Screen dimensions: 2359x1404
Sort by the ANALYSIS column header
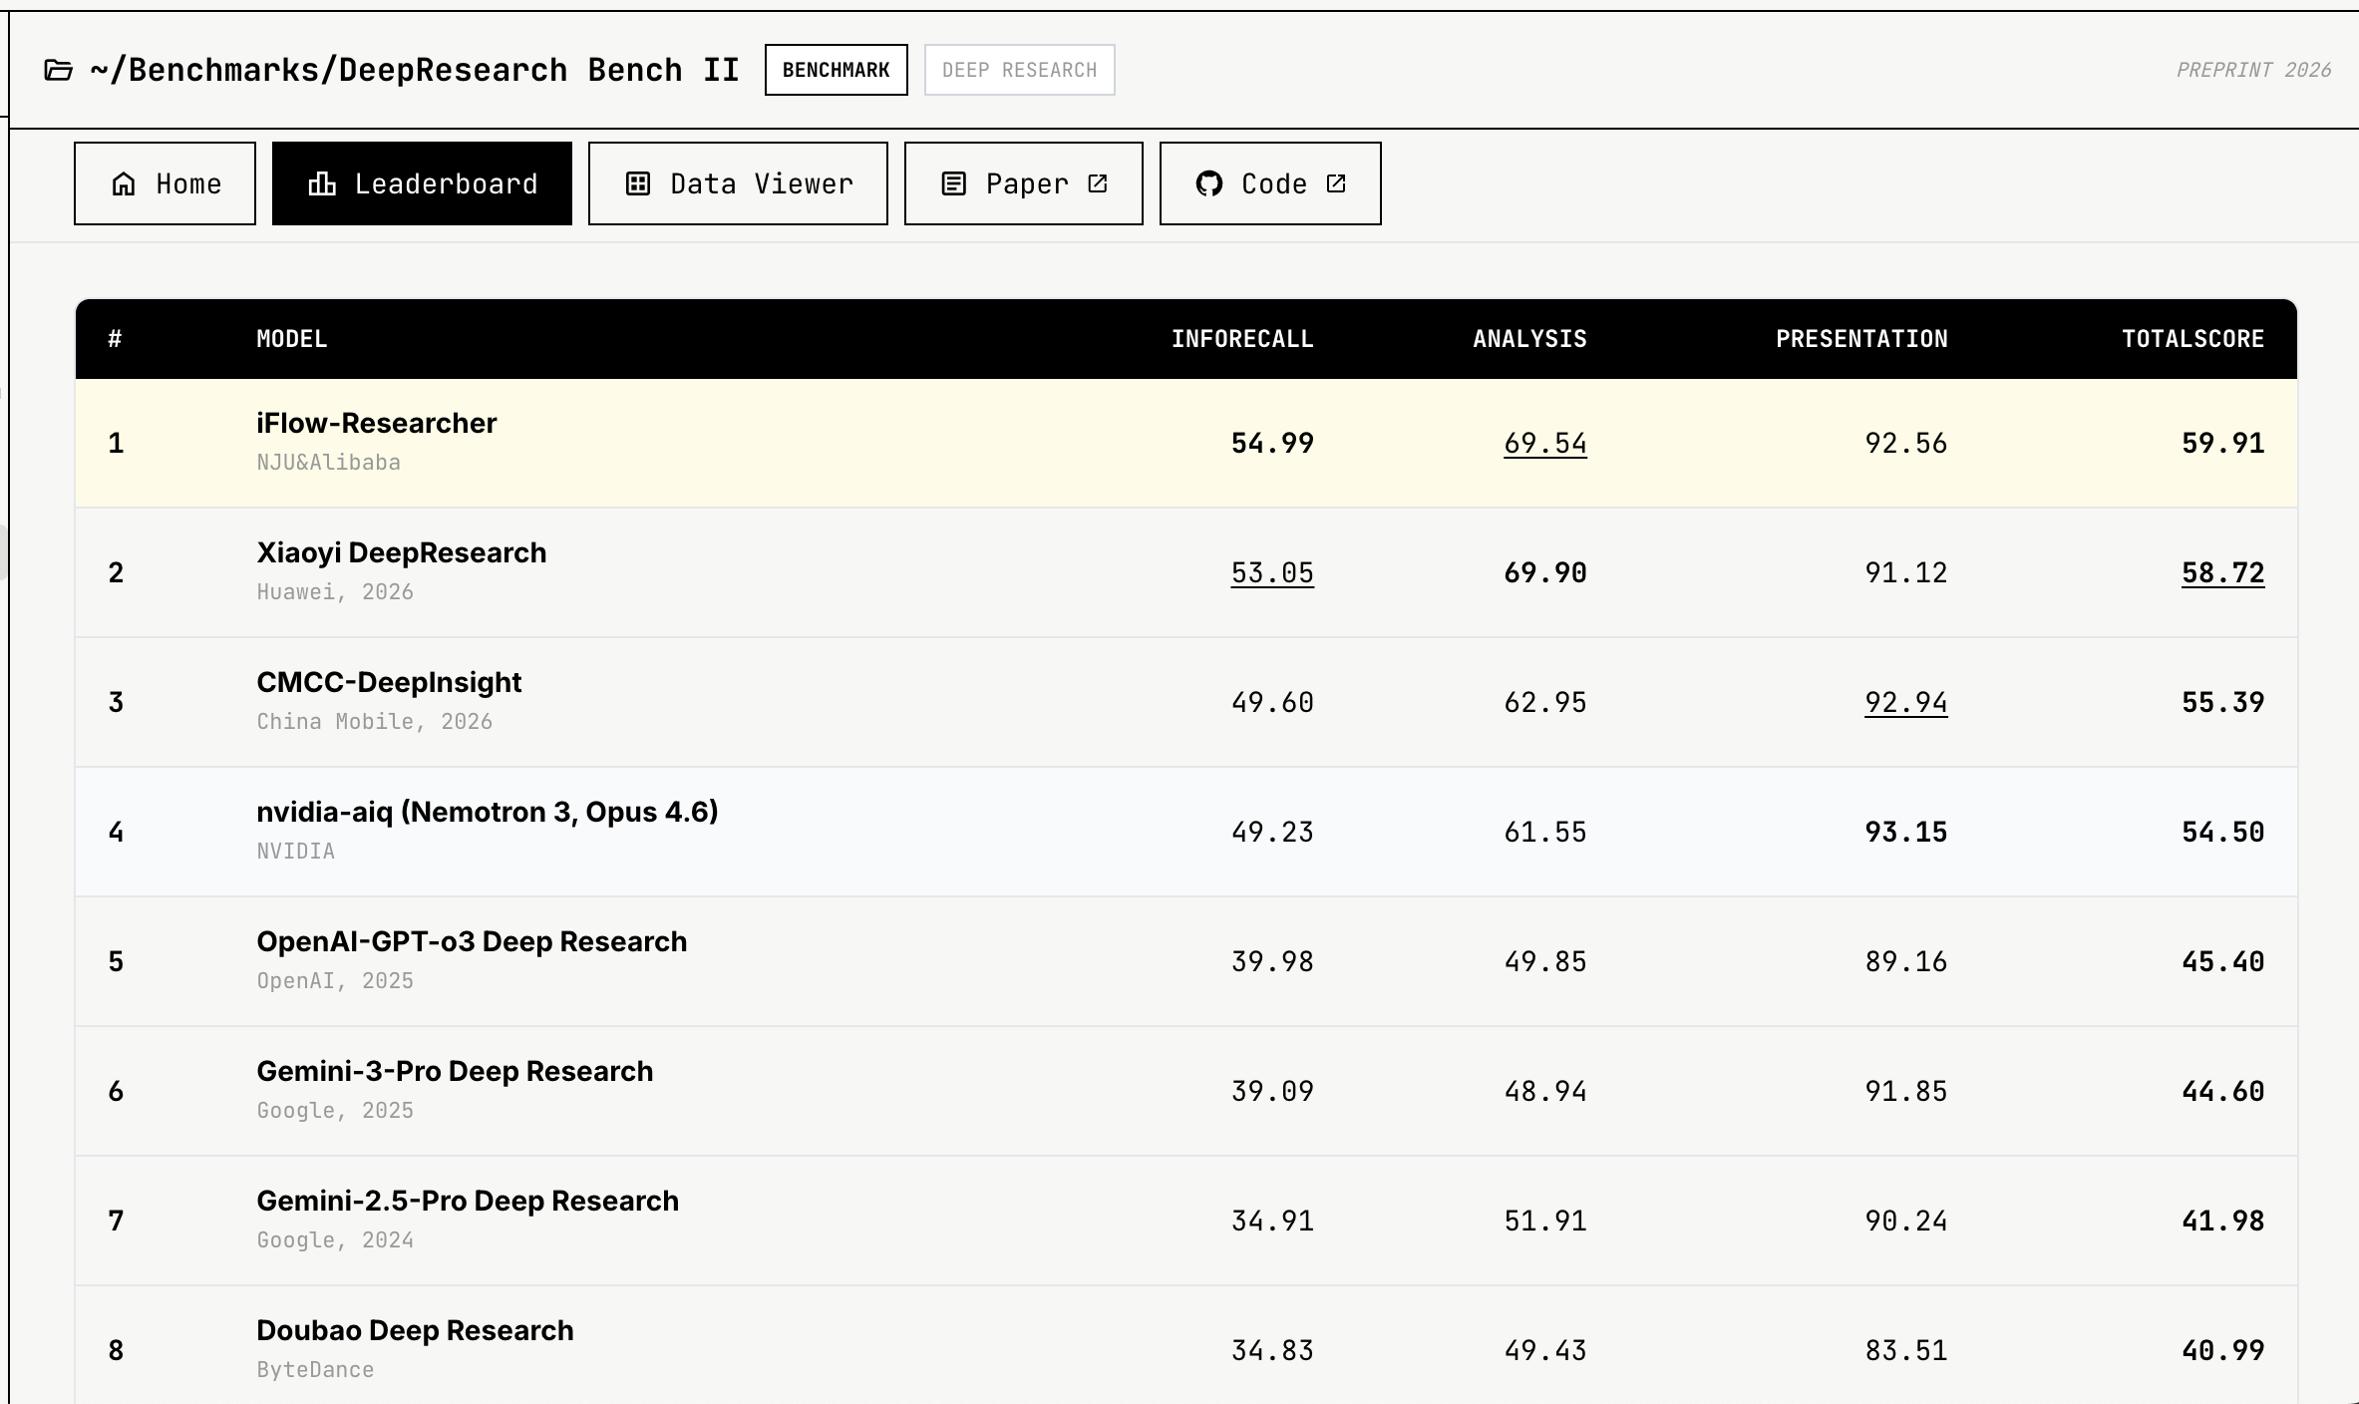pos(1529,339)
